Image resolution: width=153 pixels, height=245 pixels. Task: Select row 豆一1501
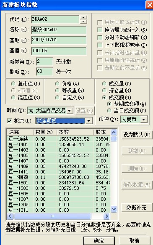(x=59, y=183)
